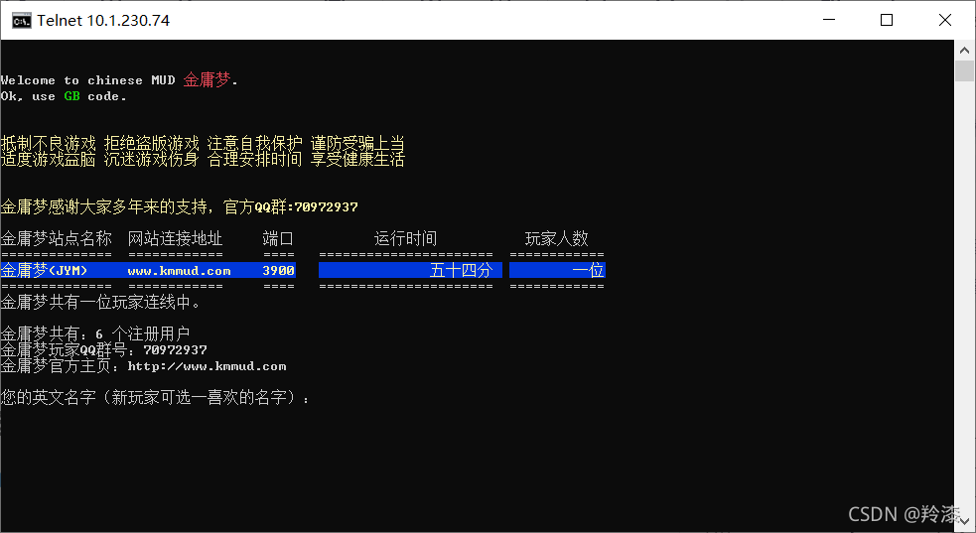Click red '金庸梦' in the welcome line
This screenshot has width=976, height=533.
pos(207,79)
